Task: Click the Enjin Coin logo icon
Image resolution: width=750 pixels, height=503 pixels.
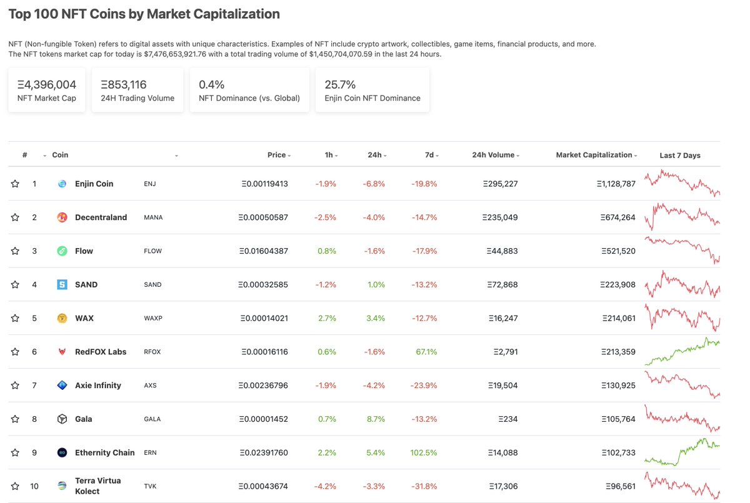Action: pos(62,184)
